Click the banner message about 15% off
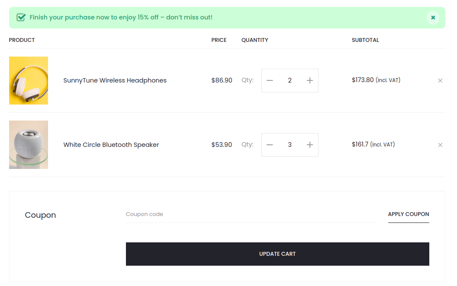 coord(121,18)
